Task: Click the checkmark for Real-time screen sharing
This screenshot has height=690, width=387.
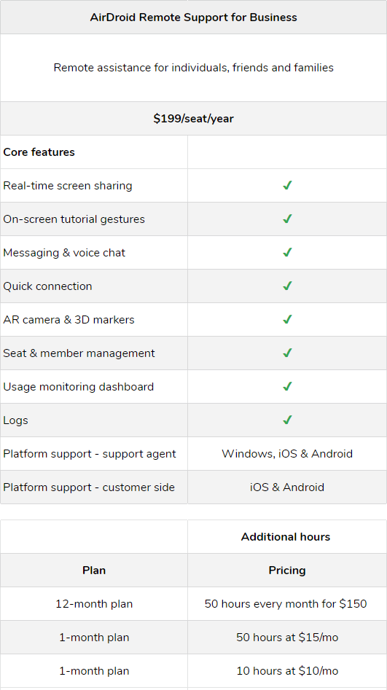Action: click(x=287, y=186)
